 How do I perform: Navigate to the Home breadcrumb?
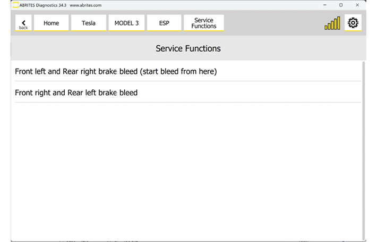(52, 23)
